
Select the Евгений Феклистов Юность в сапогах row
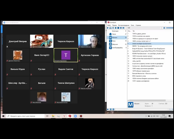(x=150, y=73)
